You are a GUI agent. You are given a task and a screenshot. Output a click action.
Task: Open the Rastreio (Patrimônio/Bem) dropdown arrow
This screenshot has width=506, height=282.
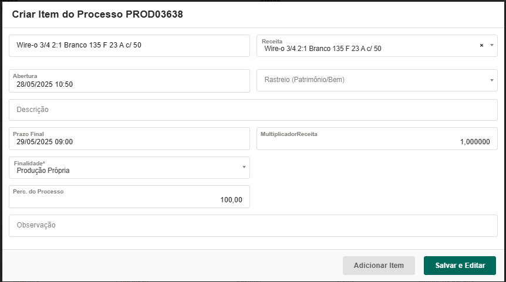click(x=492, y=80)
